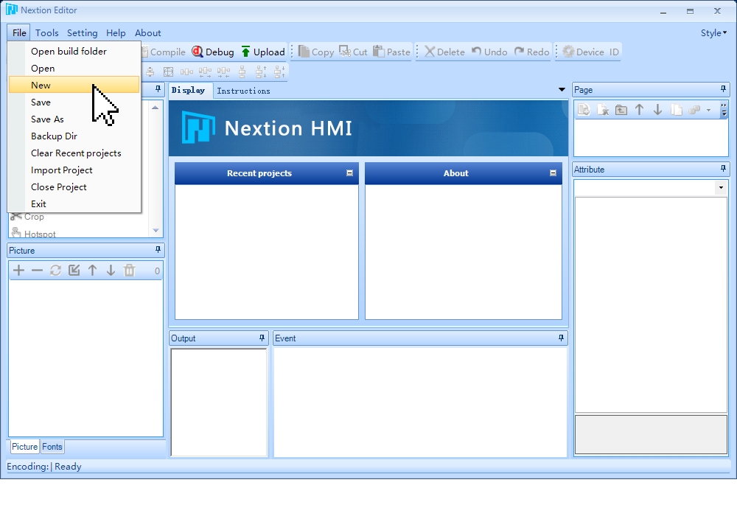737x505 pixels.
Task: Click the decrease vertical spacing icon
Action: tap(279, 72)
